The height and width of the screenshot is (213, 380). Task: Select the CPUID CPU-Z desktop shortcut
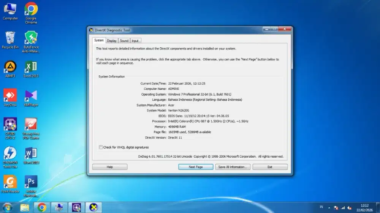10,128
